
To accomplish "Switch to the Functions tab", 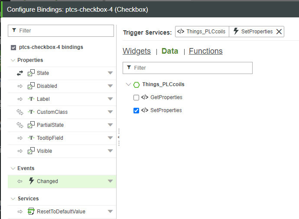I will 205,51.
